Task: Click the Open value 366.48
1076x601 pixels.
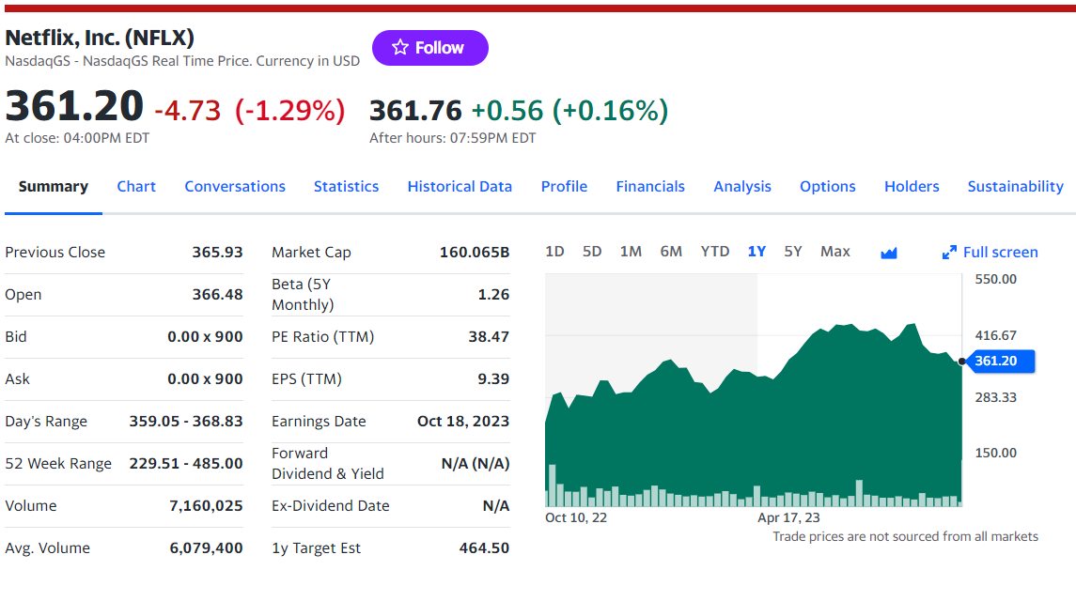Action: tap(217, 294)
